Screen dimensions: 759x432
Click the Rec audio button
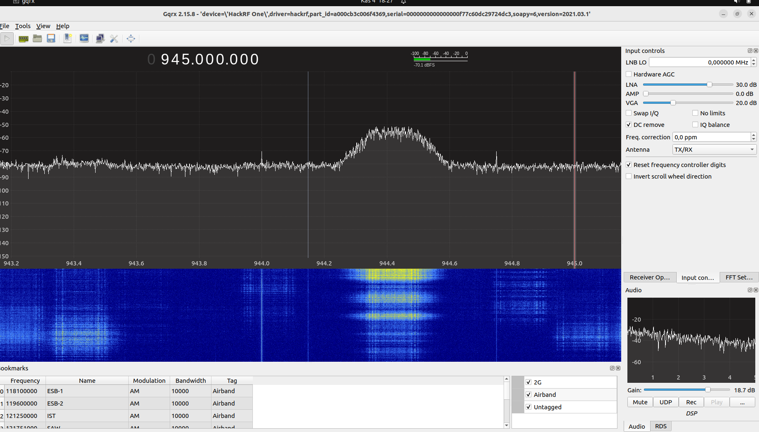coord(691,402)
